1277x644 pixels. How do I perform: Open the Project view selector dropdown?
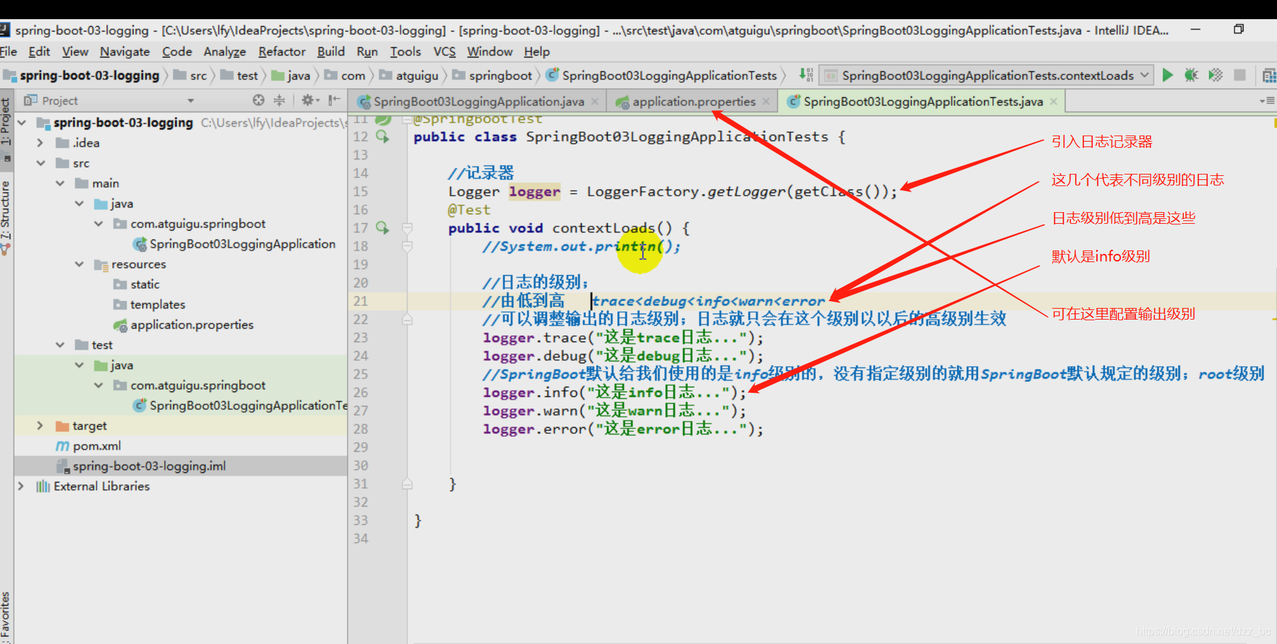pyautogui.click(x=191, y=101)
